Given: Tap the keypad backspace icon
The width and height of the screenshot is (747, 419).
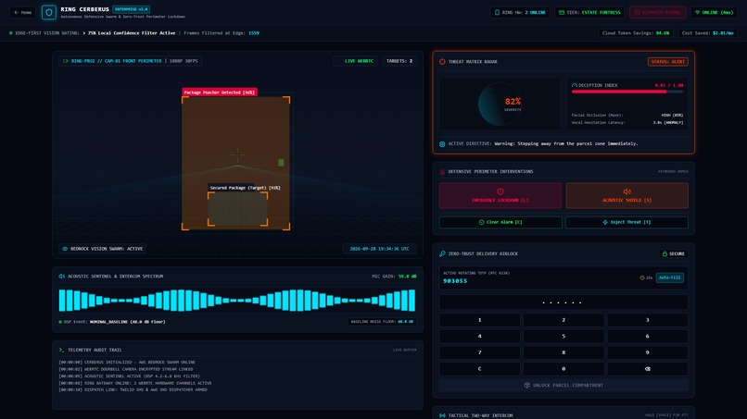Looking at the screenshot, I should [648, 368].
